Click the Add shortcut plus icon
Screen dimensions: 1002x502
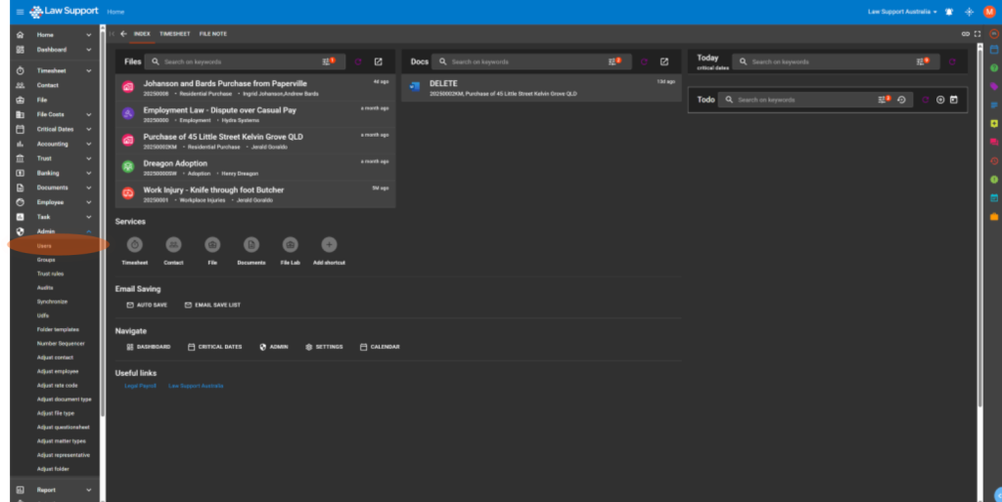point(329,244)
